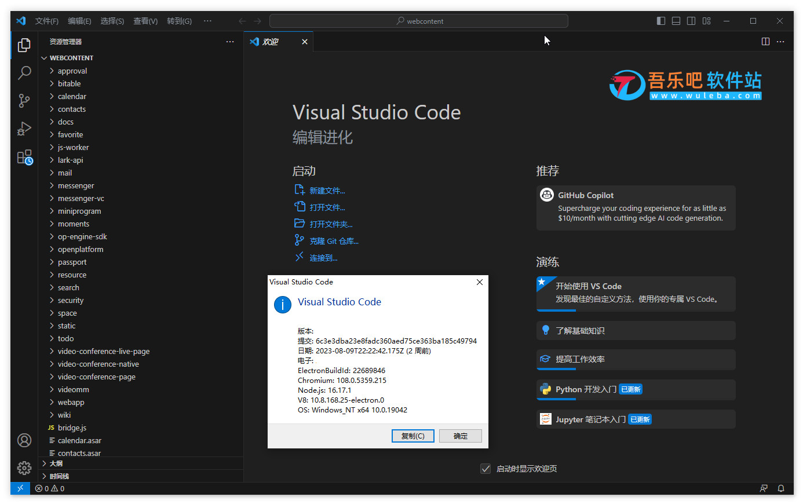This screenshot has height=504, width=803.
Task: Expand the video-conference-native folder
Action: point(142,364)
